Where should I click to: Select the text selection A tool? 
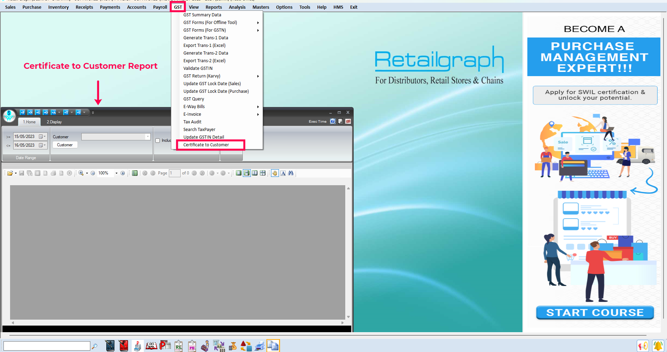[x=283, y=173]
